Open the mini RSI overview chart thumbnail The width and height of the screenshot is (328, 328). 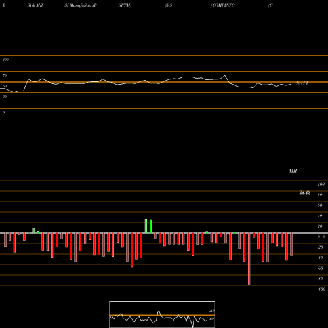[x=162, y=314]
